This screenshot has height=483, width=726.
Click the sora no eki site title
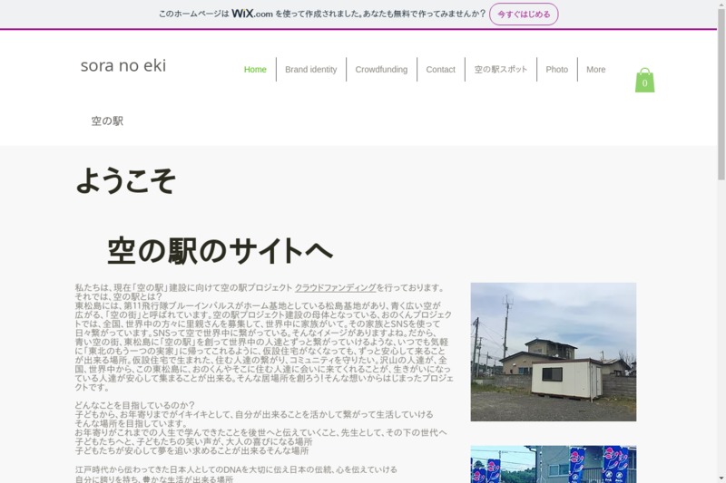click(123, 65)
